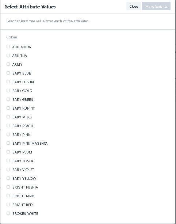Select BABY PINK MAGENTA checkbox
Screen dimensions: 176x224
(x=8, y=143)
